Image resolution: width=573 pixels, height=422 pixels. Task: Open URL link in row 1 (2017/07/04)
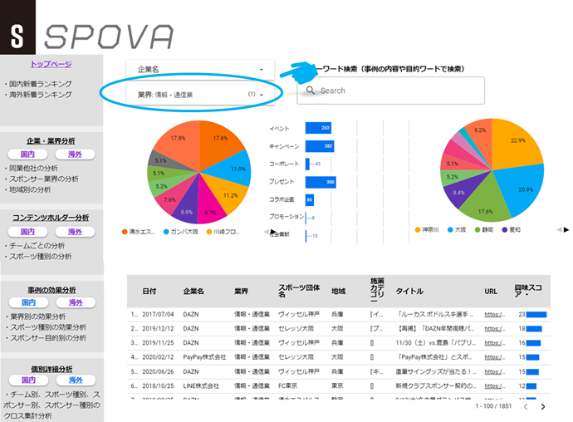(x=495, y=314)
